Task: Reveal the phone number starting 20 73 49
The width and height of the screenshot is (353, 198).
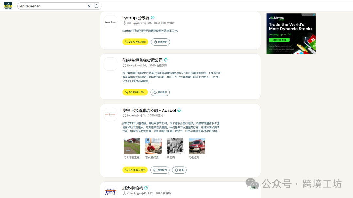Action: (135, 42)
